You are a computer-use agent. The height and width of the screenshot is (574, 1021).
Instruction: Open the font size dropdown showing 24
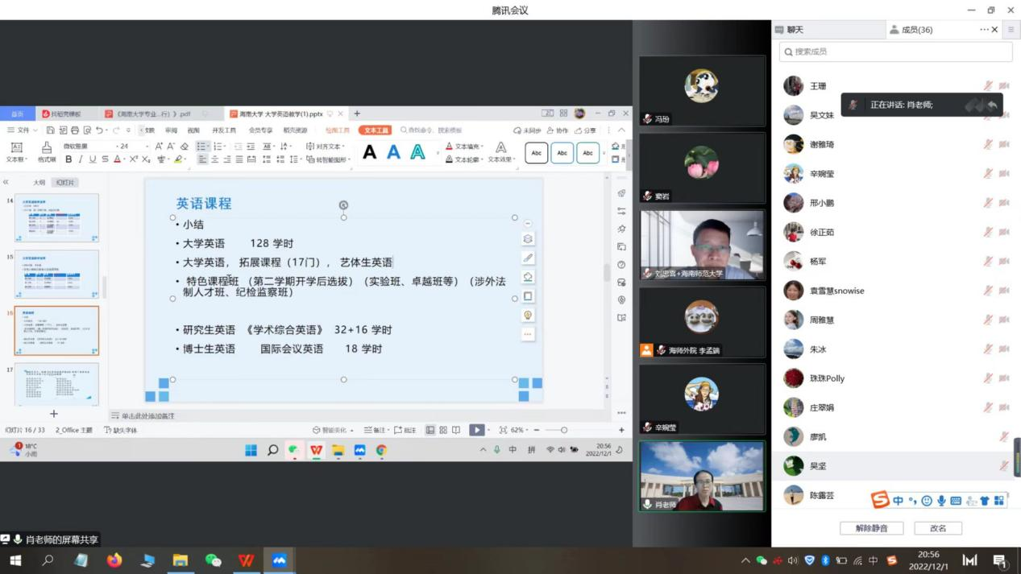(x=146, y=147)
